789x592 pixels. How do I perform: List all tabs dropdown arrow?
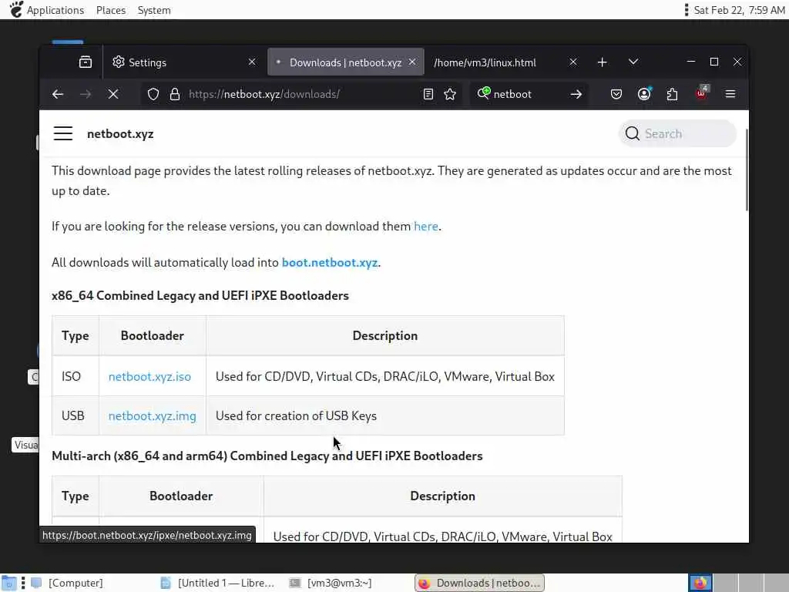click(633, 62)
